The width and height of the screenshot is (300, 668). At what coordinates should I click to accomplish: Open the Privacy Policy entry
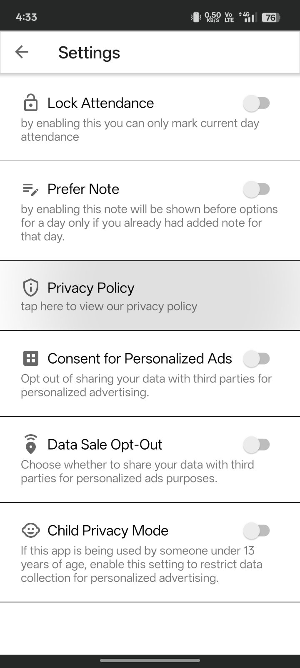(x=91, y=288)
